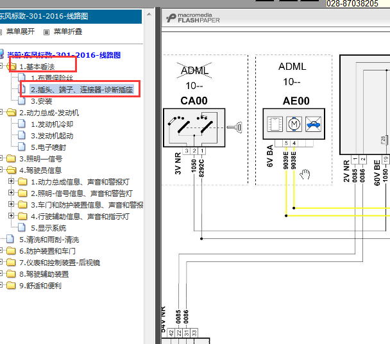
Task: Click the AE00 chip module icon
Action: [275, 124]
